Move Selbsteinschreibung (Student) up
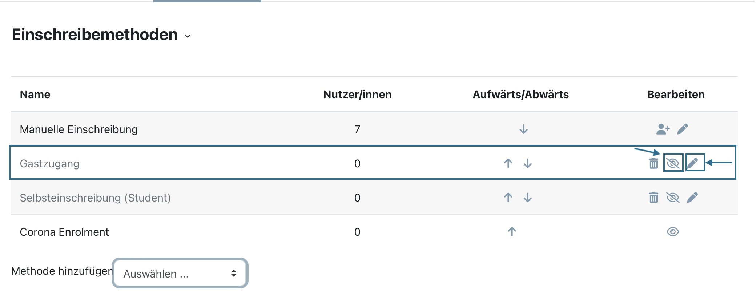 click(508, 198)
